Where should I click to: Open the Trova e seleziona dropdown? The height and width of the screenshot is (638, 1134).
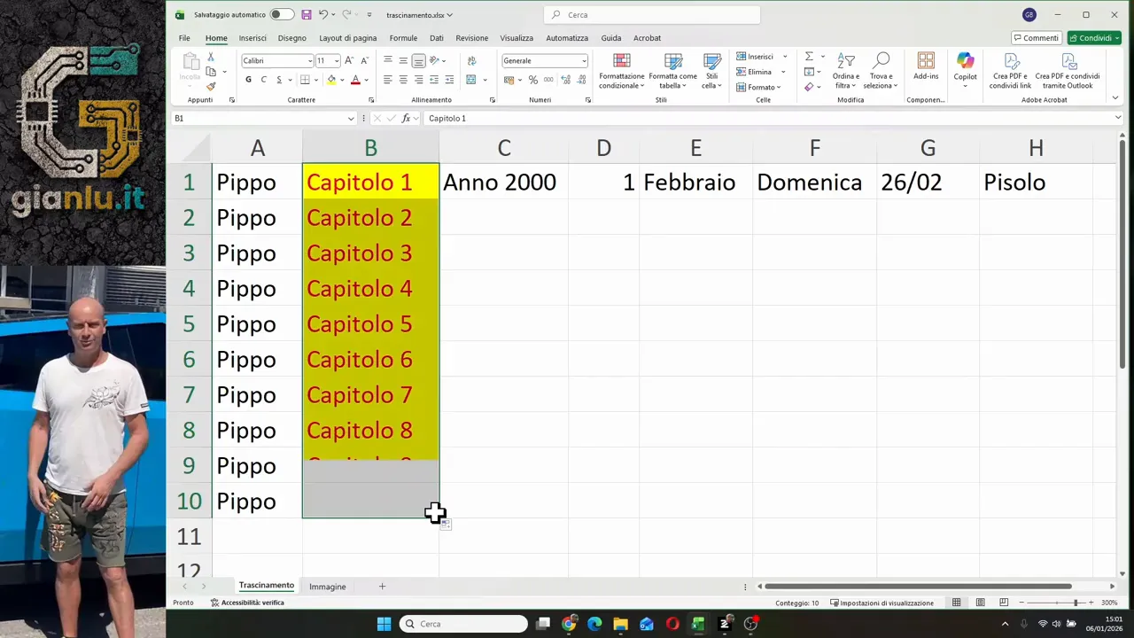[x=882, y=70]
